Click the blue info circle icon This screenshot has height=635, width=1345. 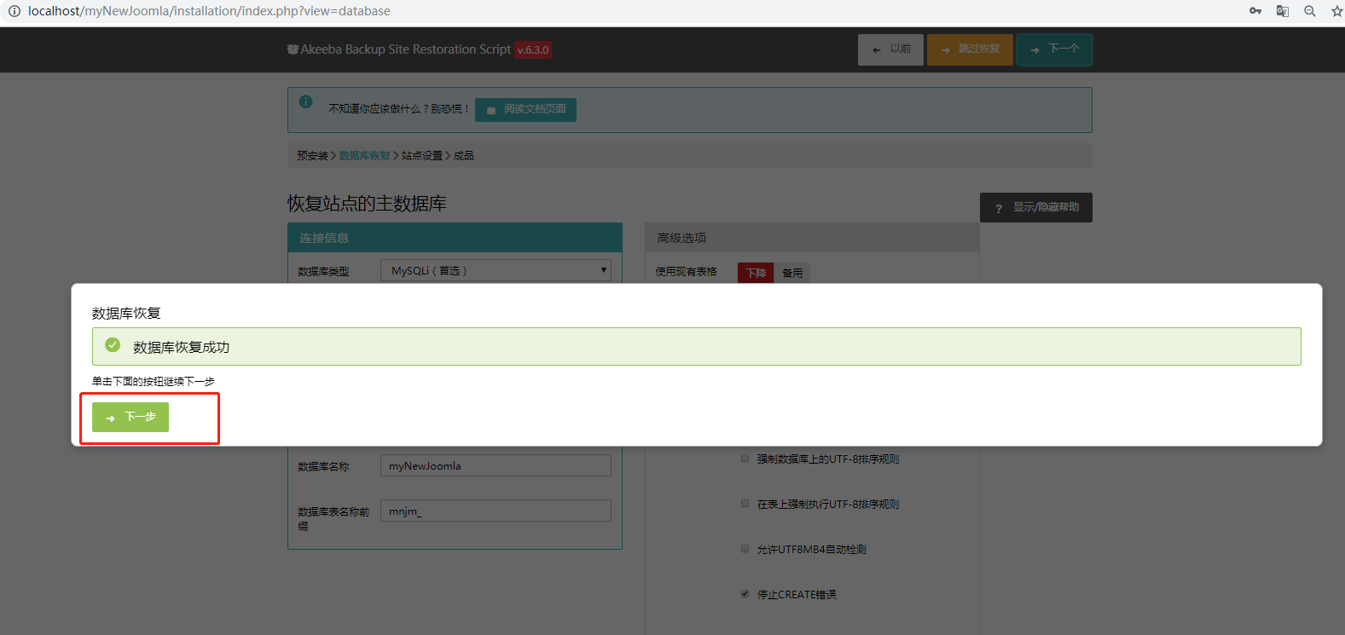coord(305,102)
